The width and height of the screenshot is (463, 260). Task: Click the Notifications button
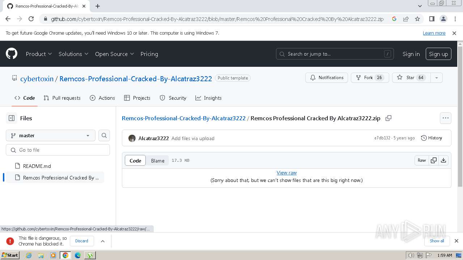click(x=327, y=78)
